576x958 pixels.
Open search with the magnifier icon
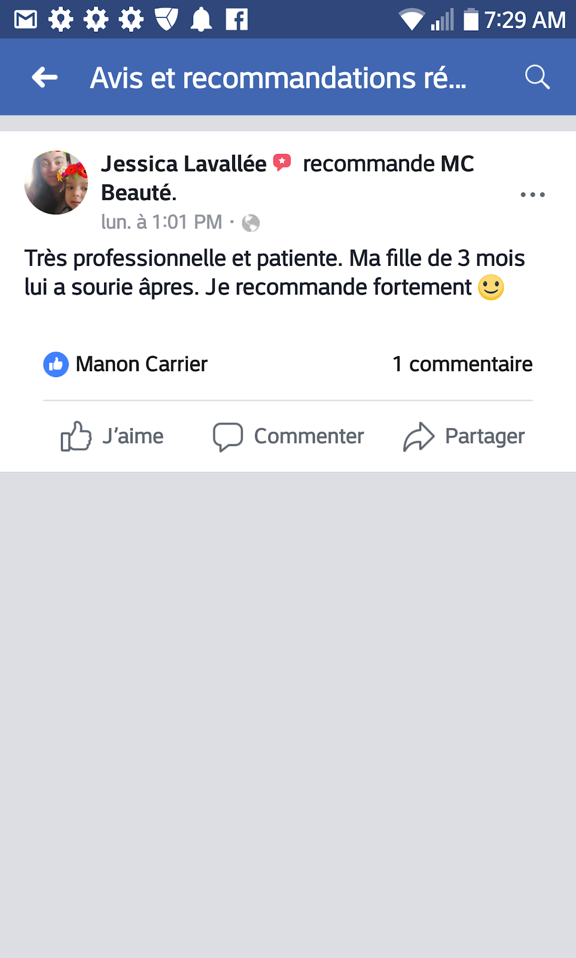tap(537, 77)
